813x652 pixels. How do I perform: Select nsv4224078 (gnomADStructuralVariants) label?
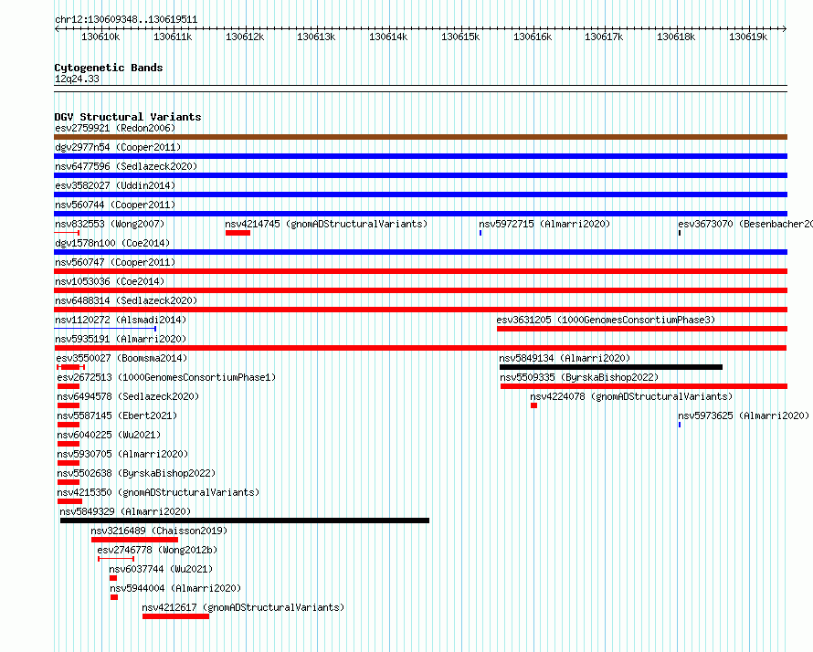631,396
